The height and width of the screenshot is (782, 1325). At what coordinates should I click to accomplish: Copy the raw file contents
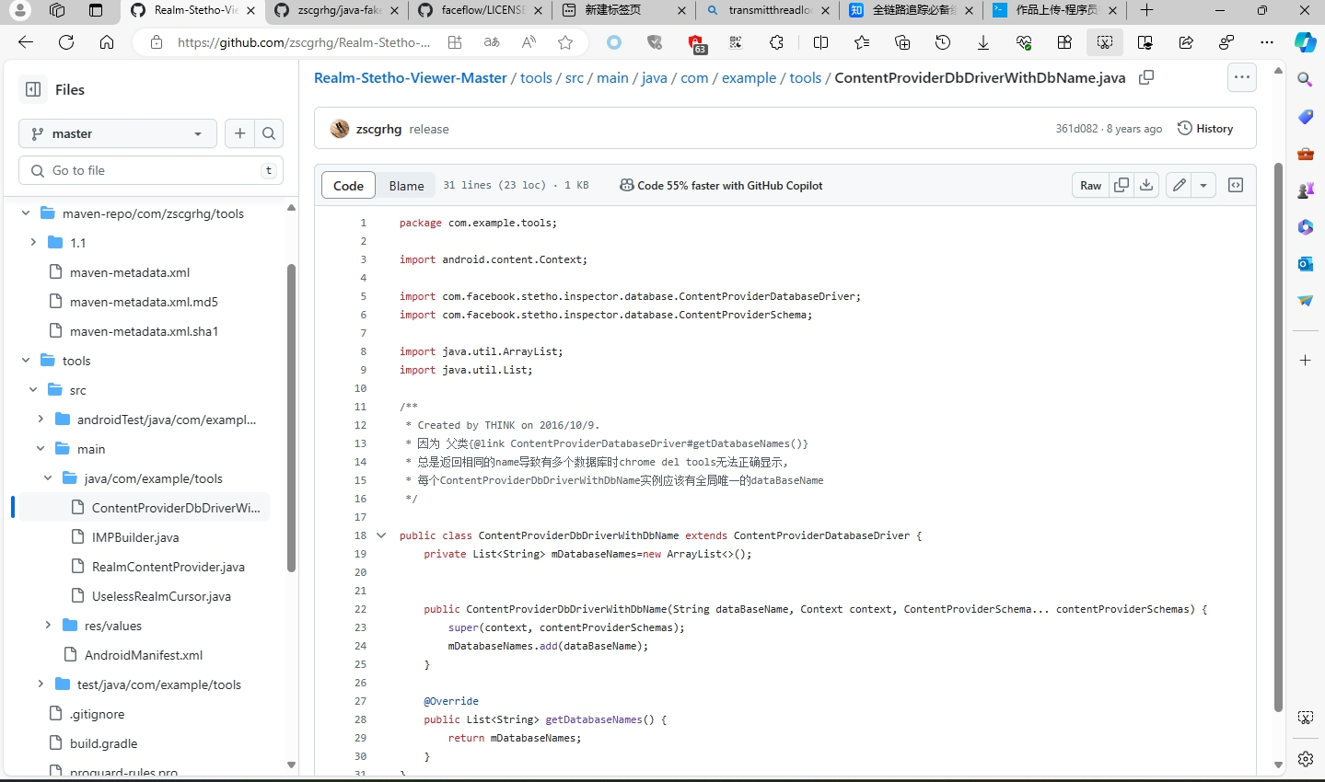1122,185
